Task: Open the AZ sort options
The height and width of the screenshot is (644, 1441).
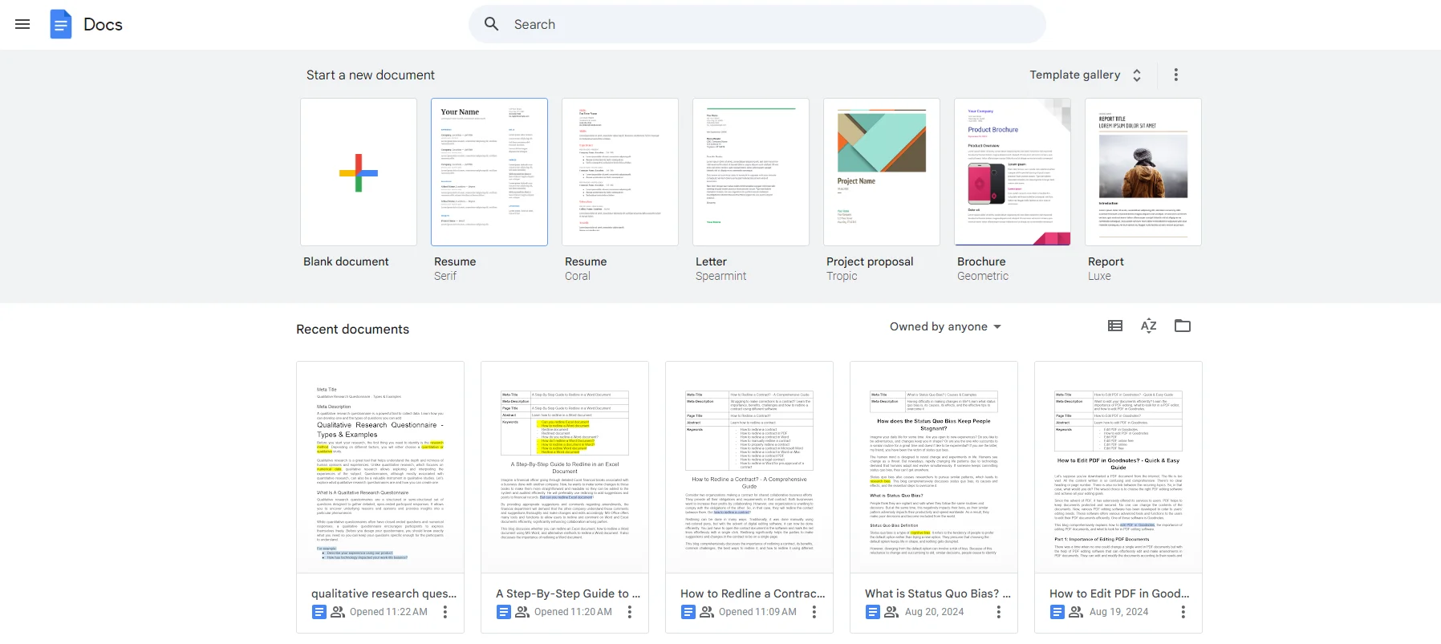Action: click(1149, 326)
